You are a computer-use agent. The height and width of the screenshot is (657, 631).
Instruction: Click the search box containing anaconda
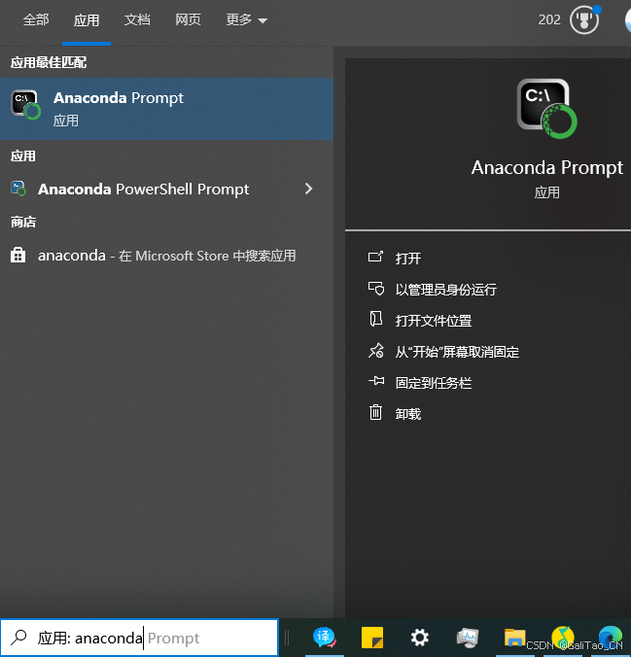pos(139,638)
